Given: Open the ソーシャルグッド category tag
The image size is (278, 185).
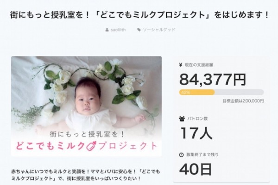Looking at the screenshot, I should pyautogui.click(x=159, y=30).
